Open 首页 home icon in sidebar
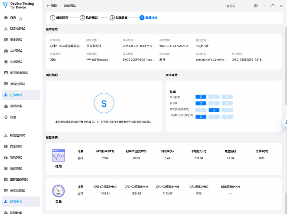The image size is (288, 214). click(x=6, y=18)
